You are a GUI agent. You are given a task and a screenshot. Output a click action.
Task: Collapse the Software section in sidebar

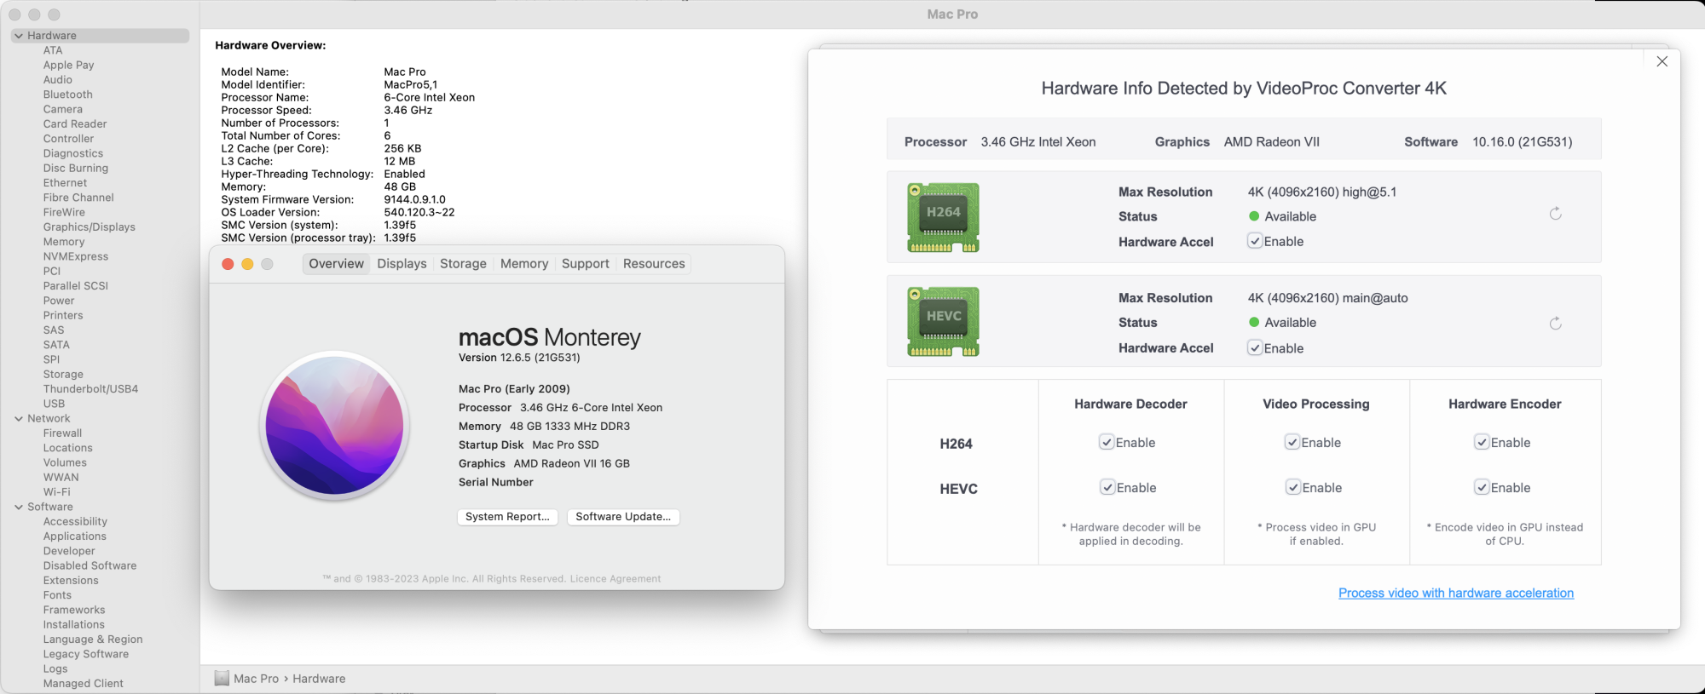pos(19,507)
